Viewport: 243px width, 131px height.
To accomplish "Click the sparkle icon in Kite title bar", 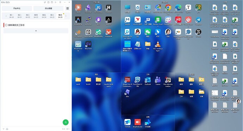I will [45, 2].
